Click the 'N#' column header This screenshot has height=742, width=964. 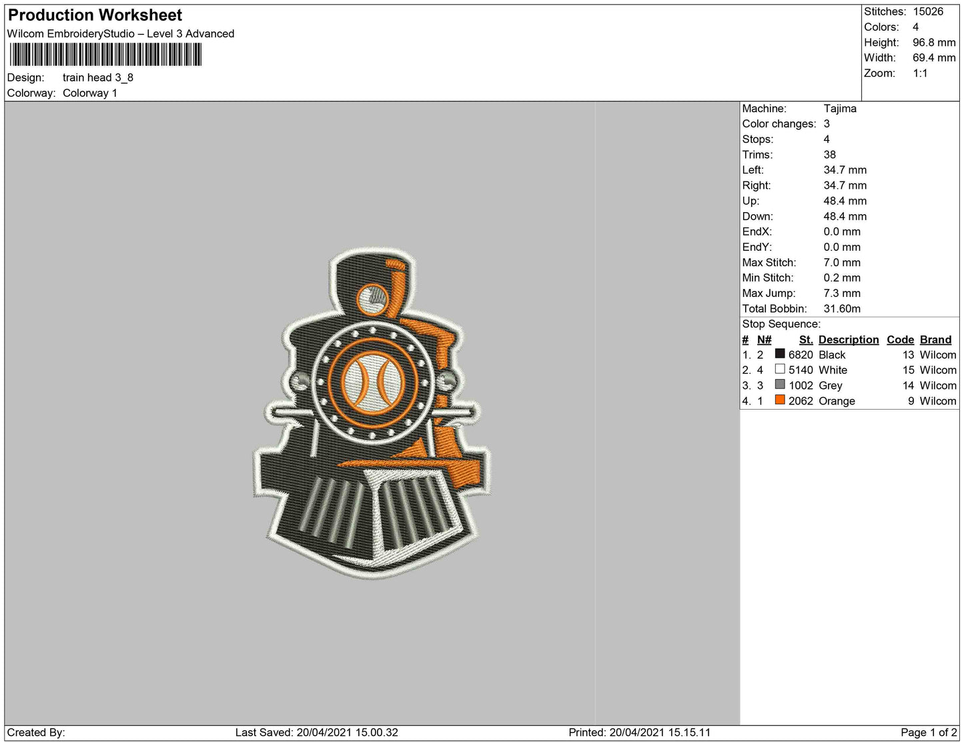tap(764, 339)
